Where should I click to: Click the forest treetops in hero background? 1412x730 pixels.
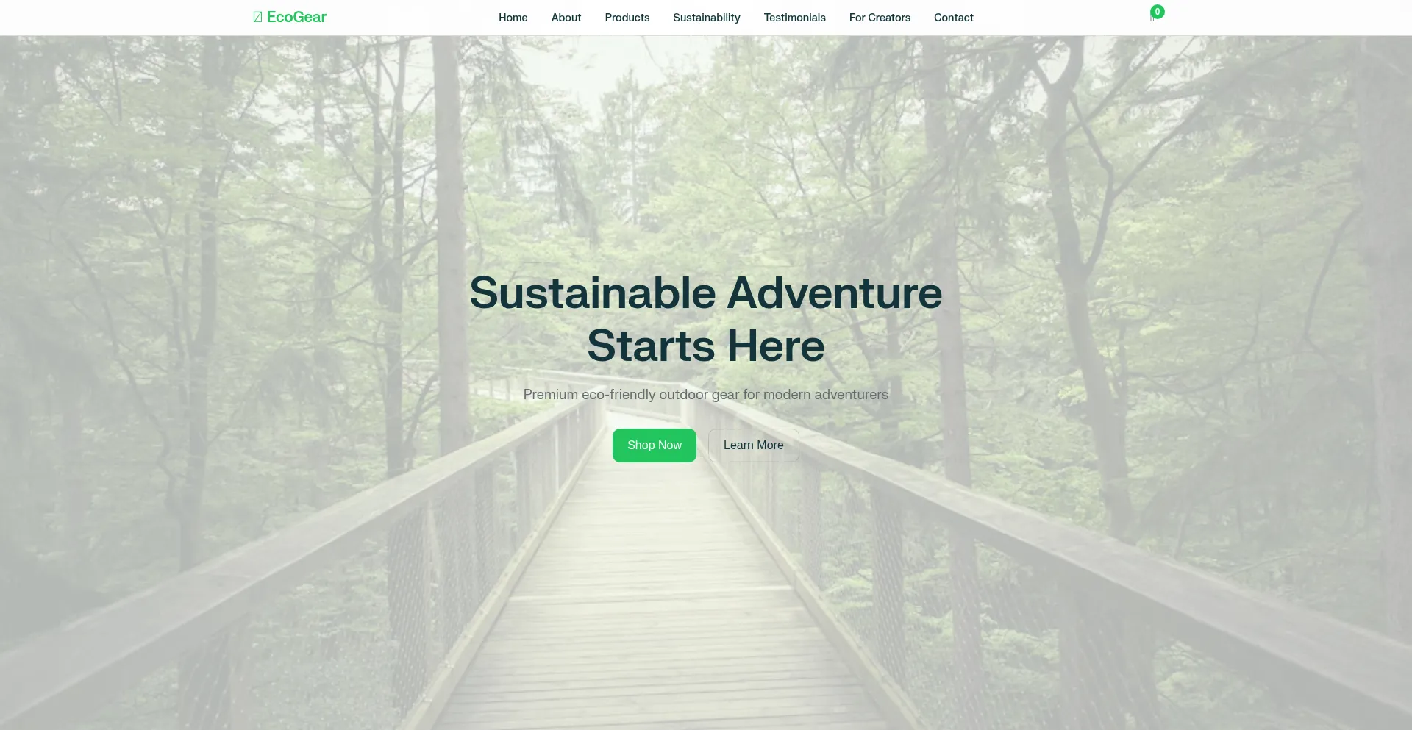click(706, 132)
